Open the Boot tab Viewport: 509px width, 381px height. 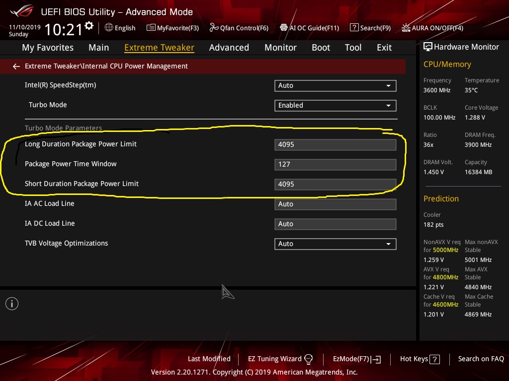coord(321,48)
